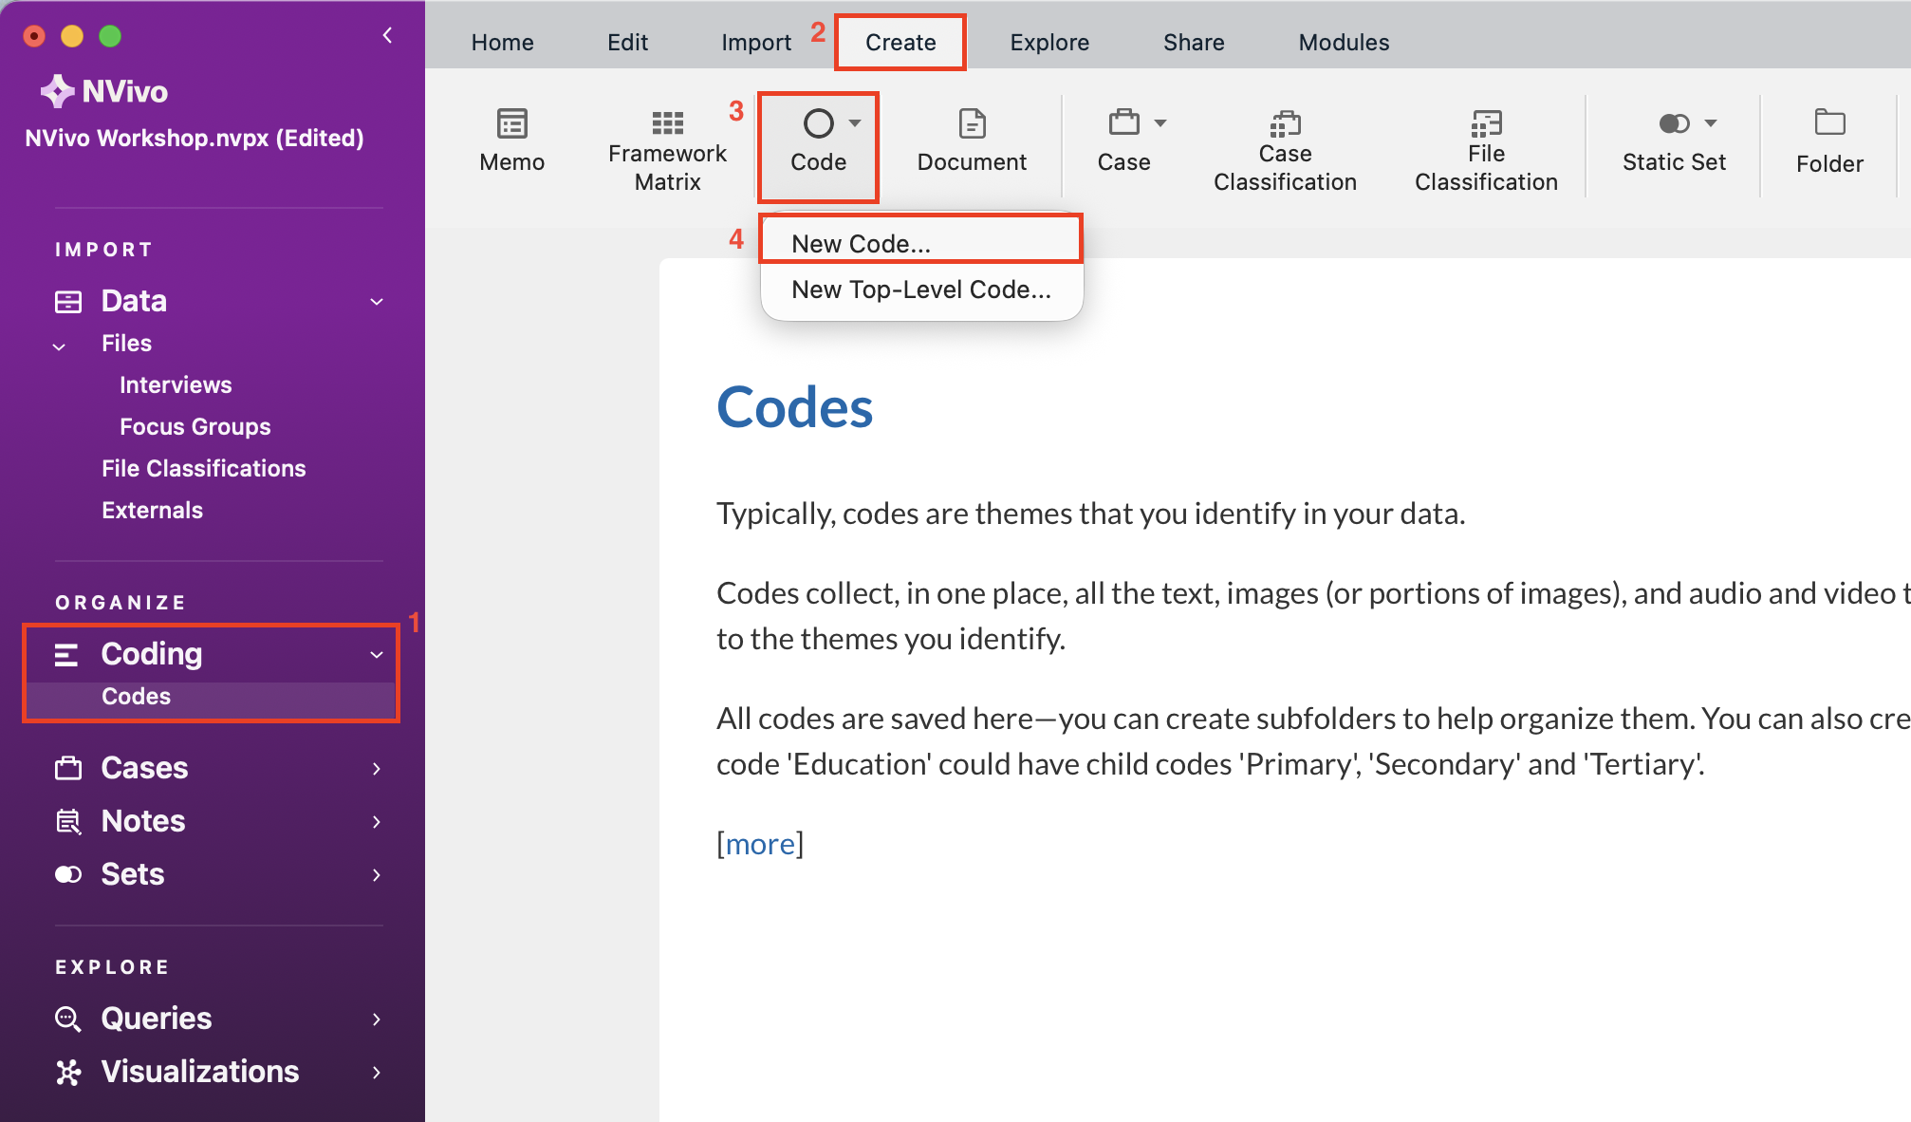Image resolution: width=1911 pixels, height=1122 pixels.
Task: Select Externals in sidebar
Action: [152, 510]
